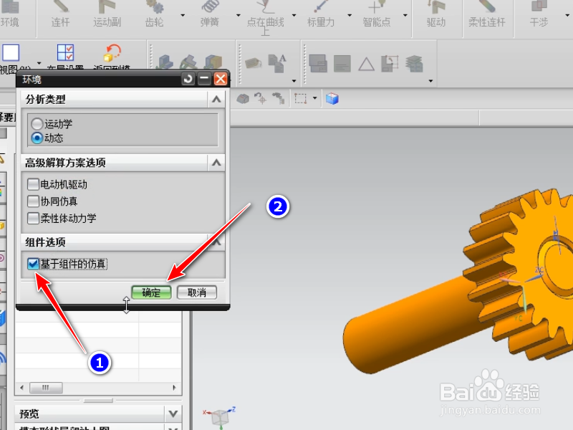Select the 动态 dynamics radio button
The width and height of the screenshot is (573, 430).
tap(37, 138)
